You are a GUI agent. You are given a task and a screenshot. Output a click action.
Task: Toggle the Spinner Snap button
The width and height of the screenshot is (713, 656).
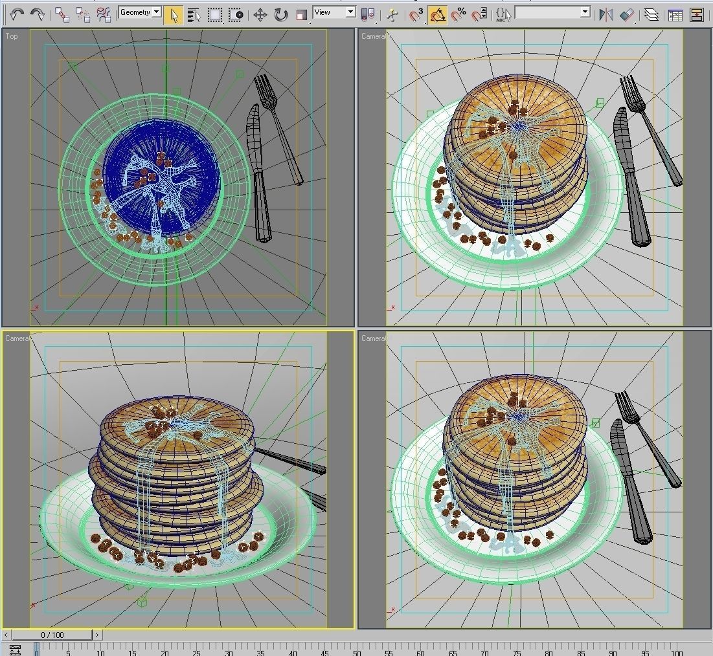pyautogui.click(x=479, y=16)
